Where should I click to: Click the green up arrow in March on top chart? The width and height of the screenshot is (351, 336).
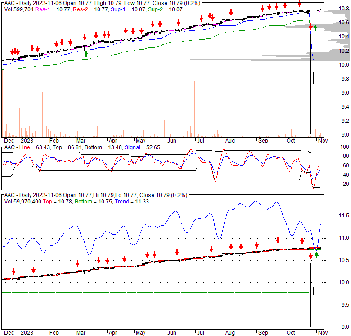[86, 53]
